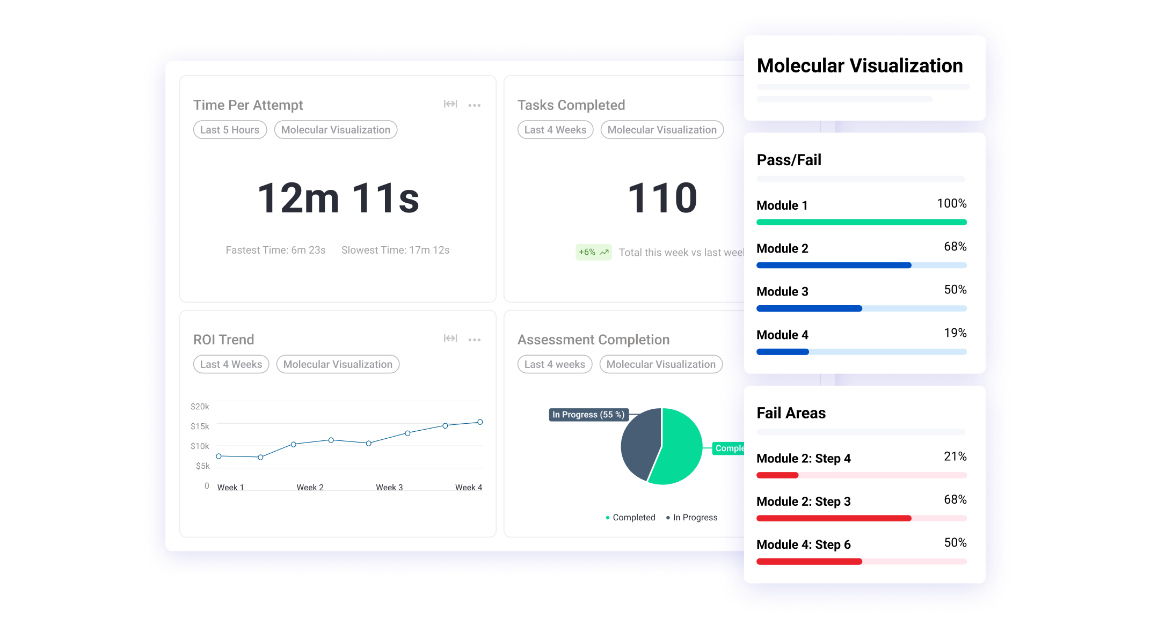Click the last Week 4 ROI data point
This screenshot has width=1151, height=641.
[480, 422]
